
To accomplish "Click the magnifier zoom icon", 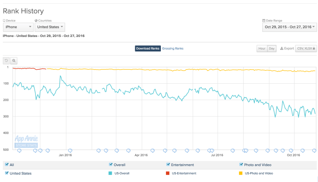I will (14, 60).
